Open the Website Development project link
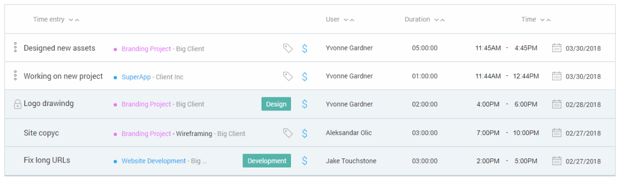The height and width of the screenshot is (180, 619). tap(153, 161)
